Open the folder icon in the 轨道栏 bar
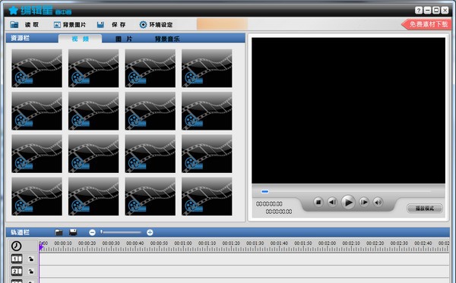The width and height of the screenshot is (456, 283). point(59,232)
